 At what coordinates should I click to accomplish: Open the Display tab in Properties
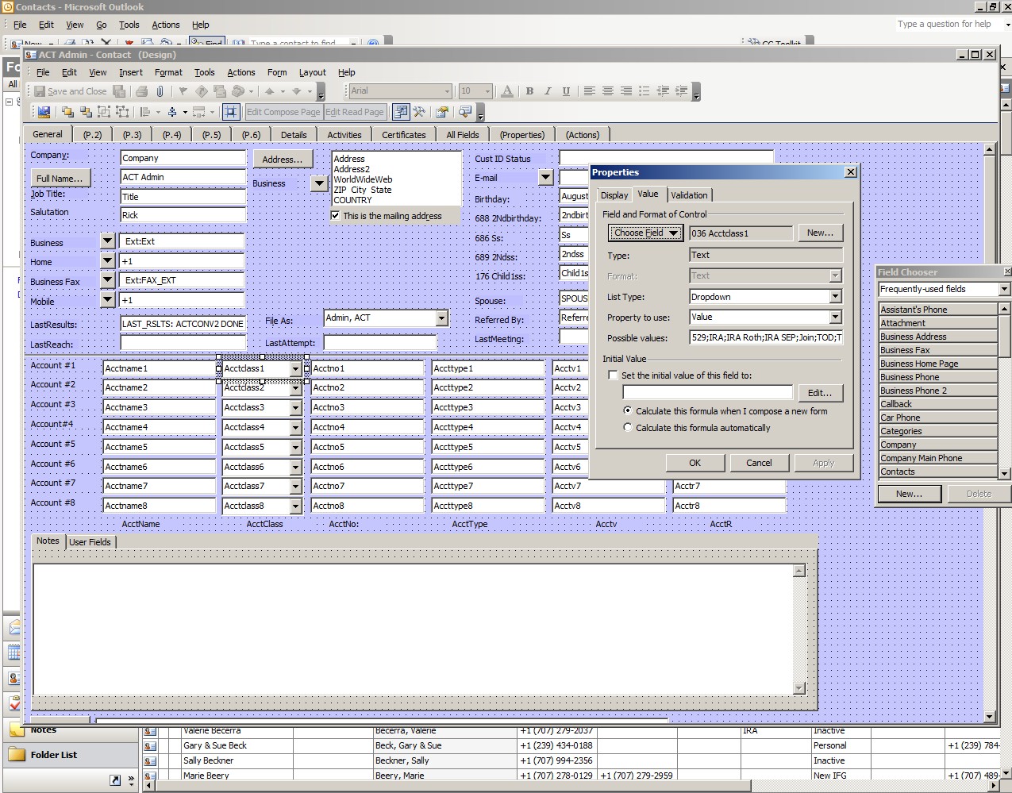click(614, 195)
